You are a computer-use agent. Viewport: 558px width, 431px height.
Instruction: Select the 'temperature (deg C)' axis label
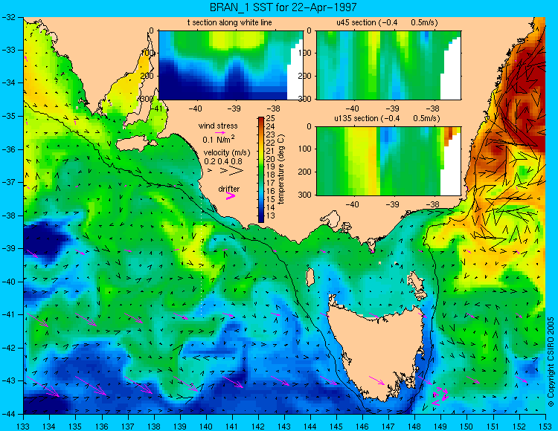click(x=281, y=169)
